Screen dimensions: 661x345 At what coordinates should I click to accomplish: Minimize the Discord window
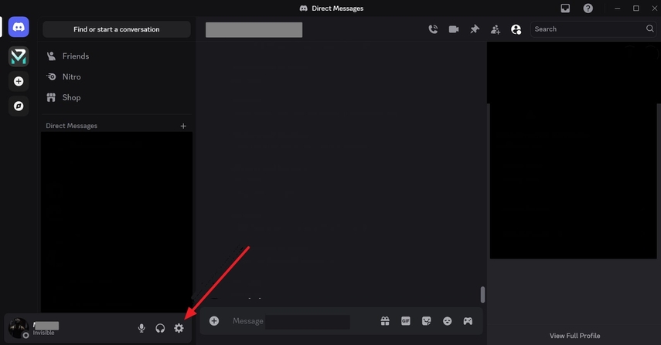click(x=617, y=8)
